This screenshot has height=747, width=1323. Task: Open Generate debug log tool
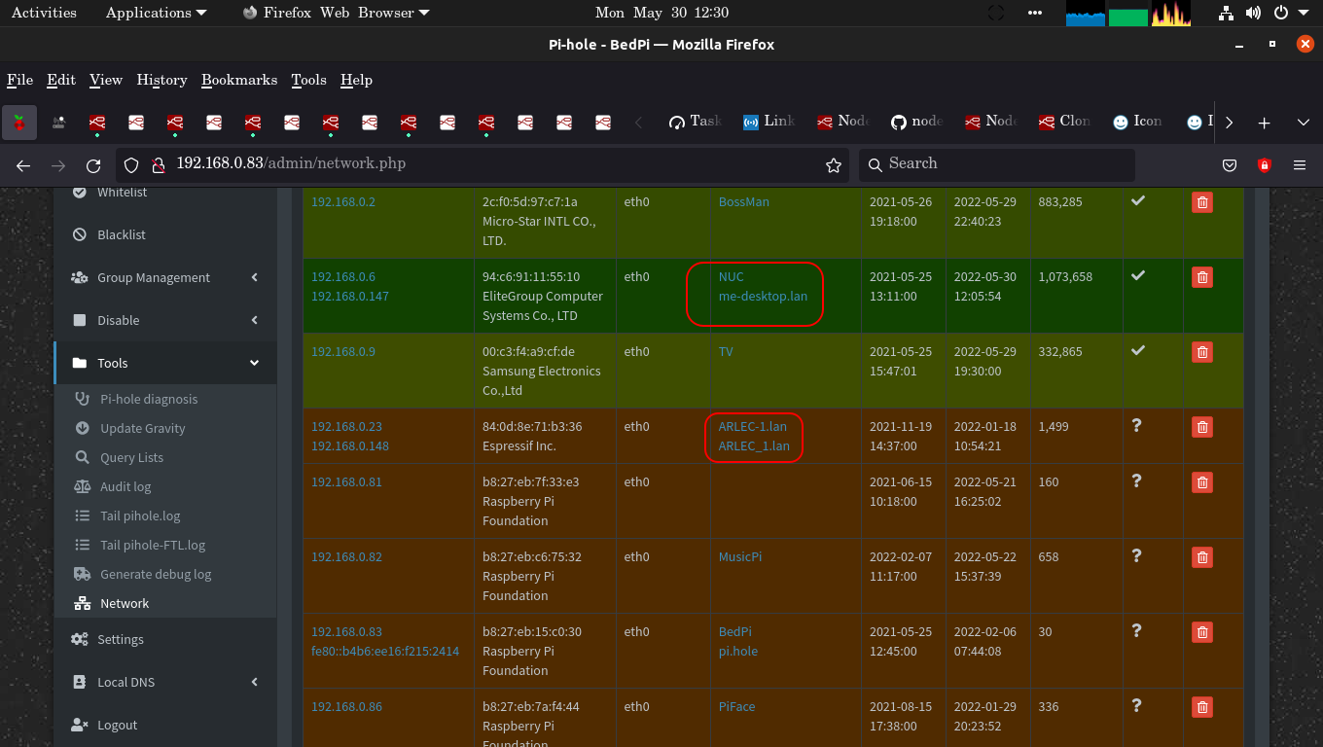click(x=156, y=574)
